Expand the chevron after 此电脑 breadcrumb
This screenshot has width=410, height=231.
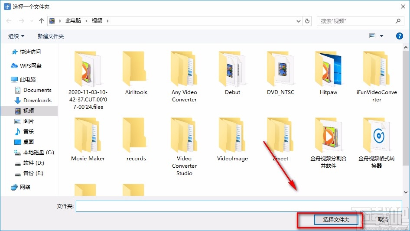pyautogui.click(x=86, y=21)
